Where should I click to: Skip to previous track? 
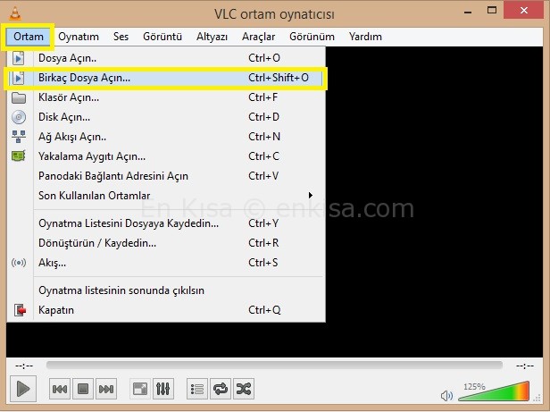pyautogui.click(x=60, y=389)
